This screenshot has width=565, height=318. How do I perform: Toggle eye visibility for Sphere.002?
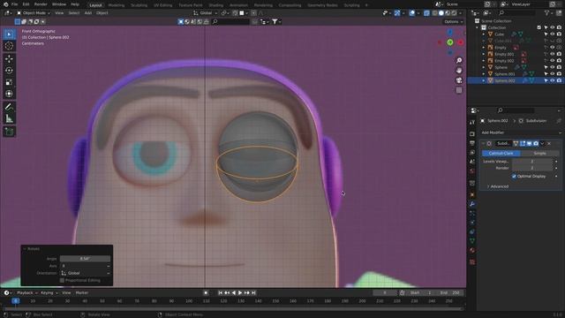click(x=553, y=80)
